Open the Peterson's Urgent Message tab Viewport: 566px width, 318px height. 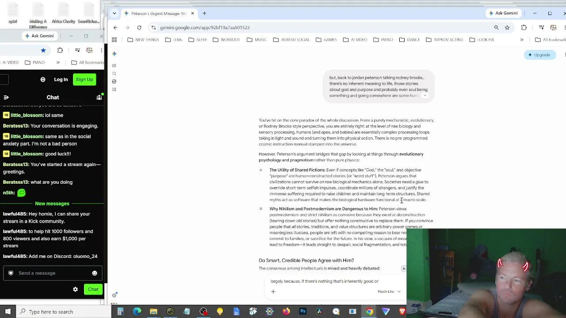pos(158,13)
